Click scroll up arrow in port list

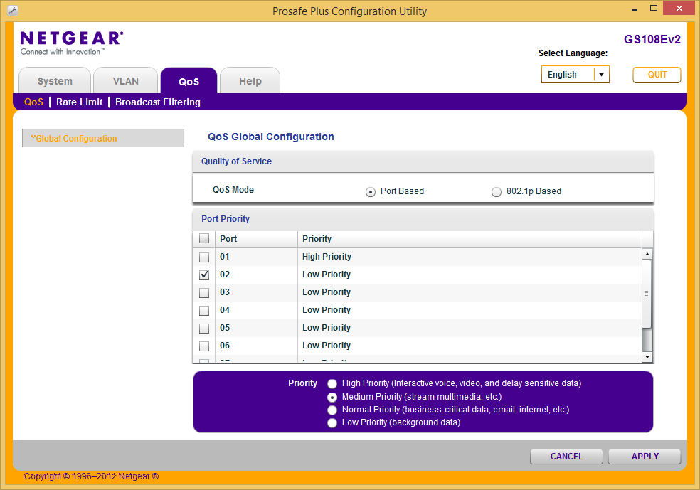647,254
